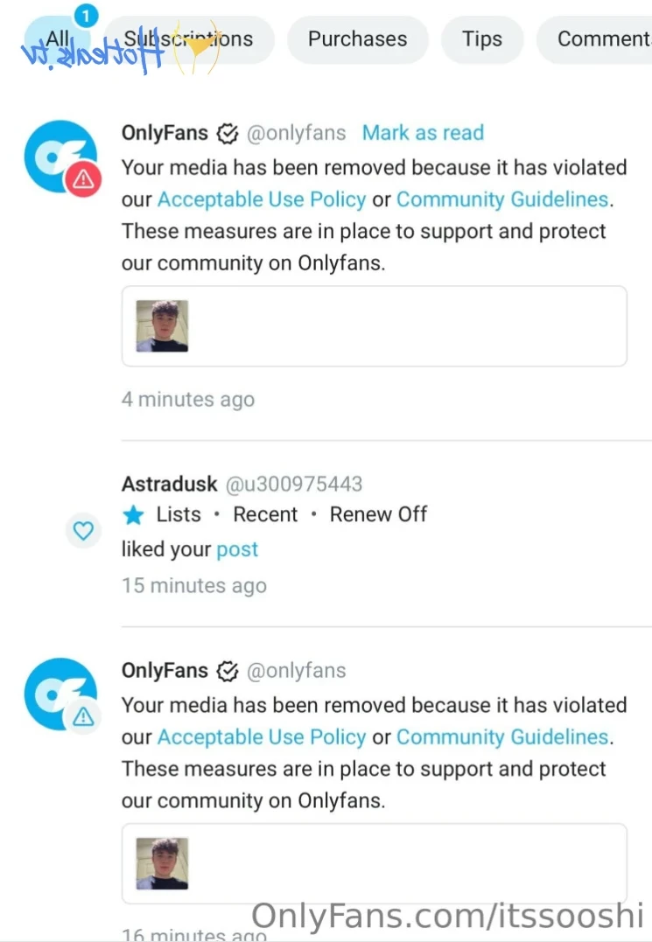Click the verified badge beside first OnlyFans name
Image resolution: width=652 pixels, height=942 pixels.
click(228, 134)
